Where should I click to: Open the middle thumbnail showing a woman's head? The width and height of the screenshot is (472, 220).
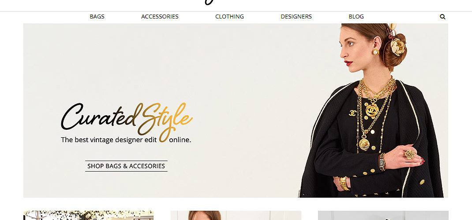(x=236, y=215)
